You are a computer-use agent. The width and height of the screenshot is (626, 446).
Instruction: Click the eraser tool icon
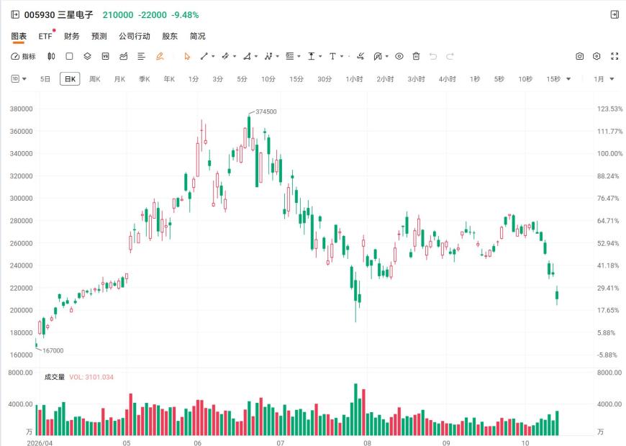[x=360, y=56]
